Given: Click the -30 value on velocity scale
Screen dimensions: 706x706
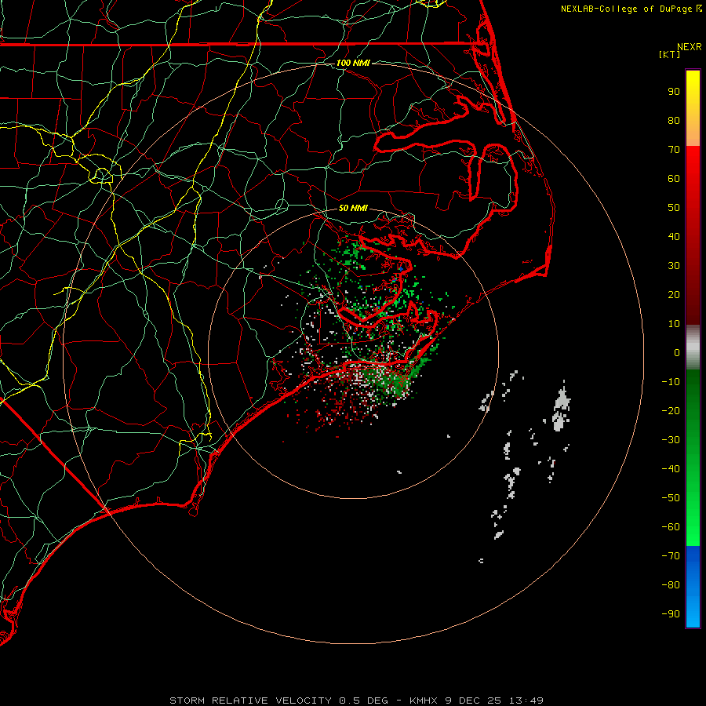Looking at the screenshot, I should (x=671, y=440).
